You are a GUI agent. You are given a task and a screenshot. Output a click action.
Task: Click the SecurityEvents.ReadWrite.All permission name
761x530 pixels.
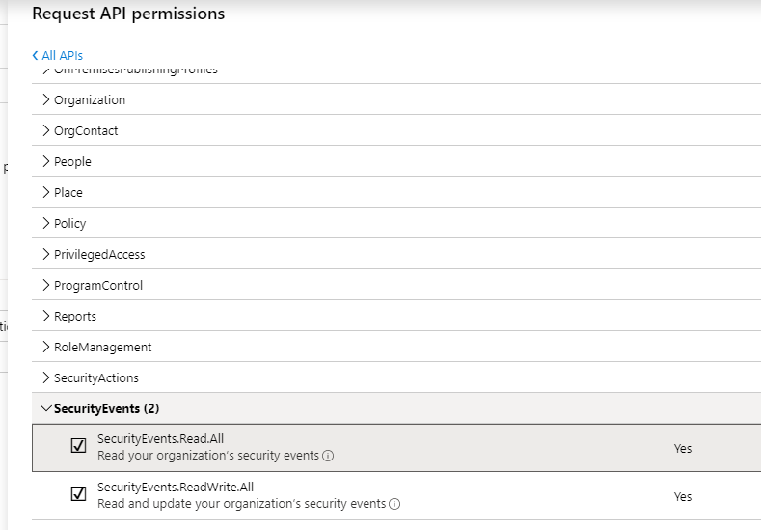(176, 488)
